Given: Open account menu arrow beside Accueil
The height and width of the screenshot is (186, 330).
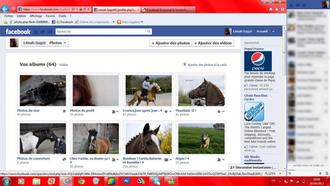Looking at the screenshot, I should (x=273, y=32).
